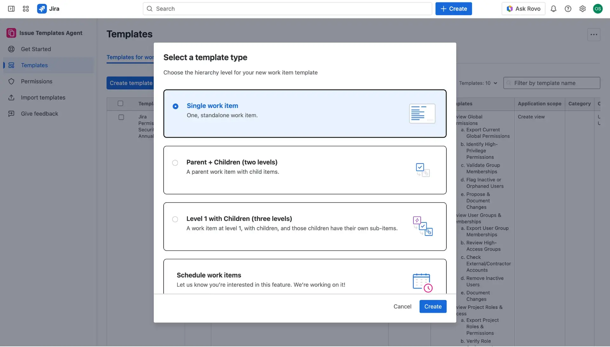Click the OS user avatar
Viewport: 610px width, 347px height.
[x=598, y=9]
